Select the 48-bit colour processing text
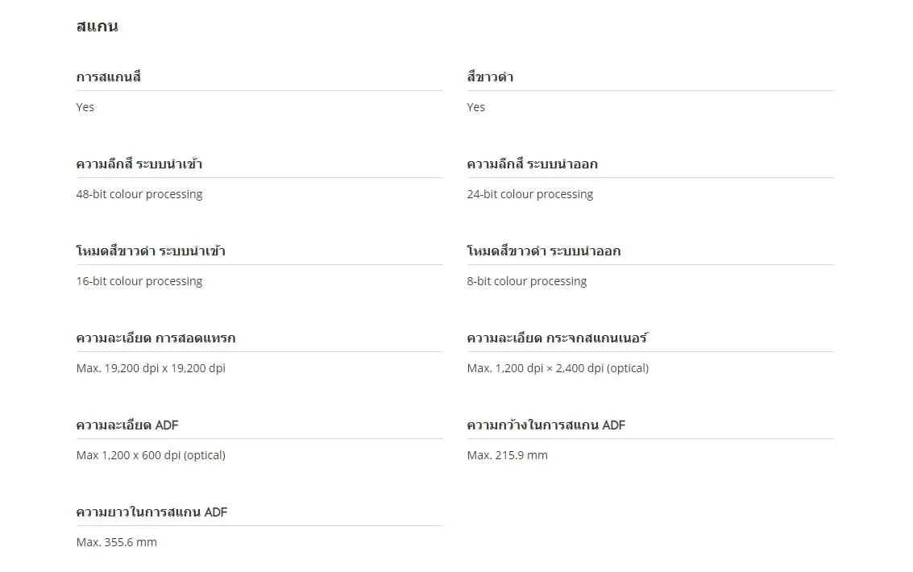 tap(139, 194)
